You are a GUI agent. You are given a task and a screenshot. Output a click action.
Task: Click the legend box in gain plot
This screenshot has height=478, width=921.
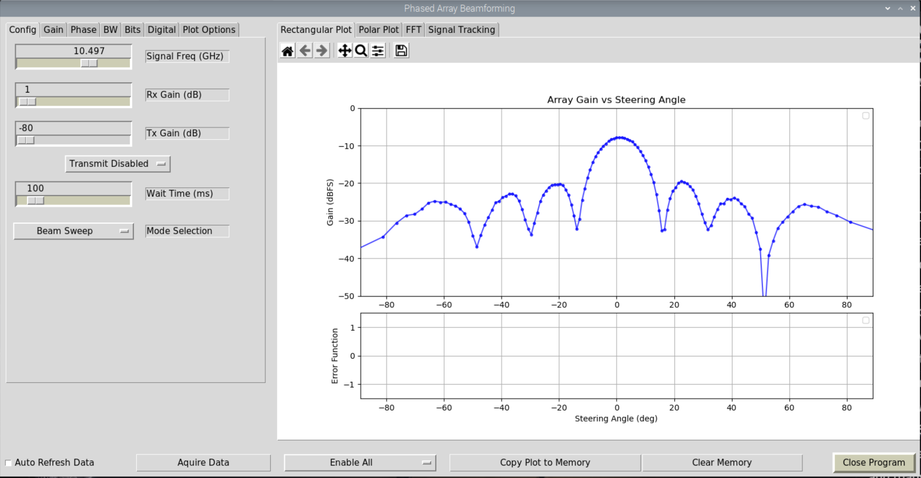point(865,116)
